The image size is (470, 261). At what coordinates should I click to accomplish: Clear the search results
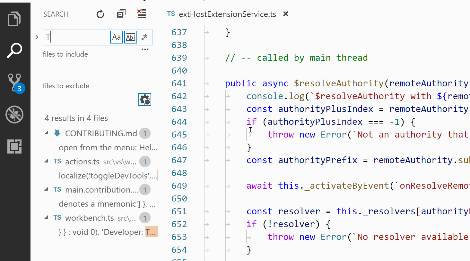[x=142, y=14]
